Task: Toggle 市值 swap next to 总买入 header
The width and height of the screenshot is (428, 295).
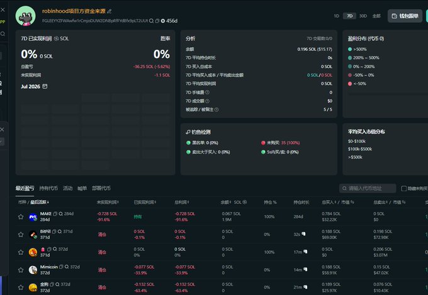Action: click(x=352, y=202)
